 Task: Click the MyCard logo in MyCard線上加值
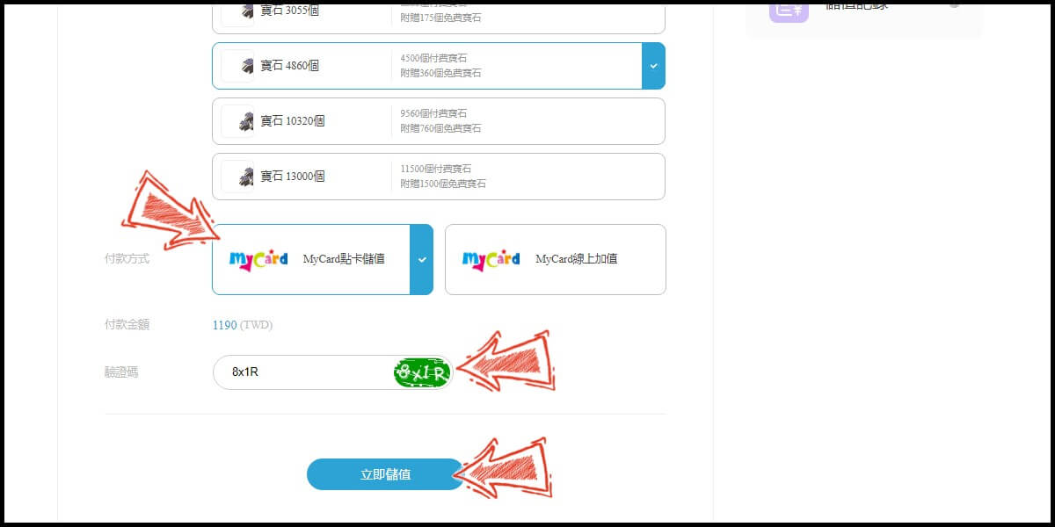coord(491,260)
